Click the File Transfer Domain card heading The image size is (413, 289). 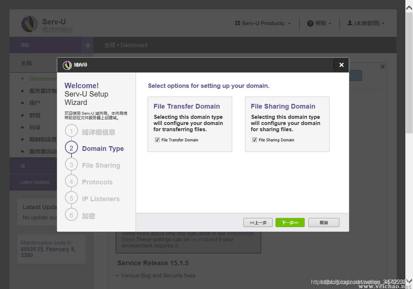coord(187,106)
